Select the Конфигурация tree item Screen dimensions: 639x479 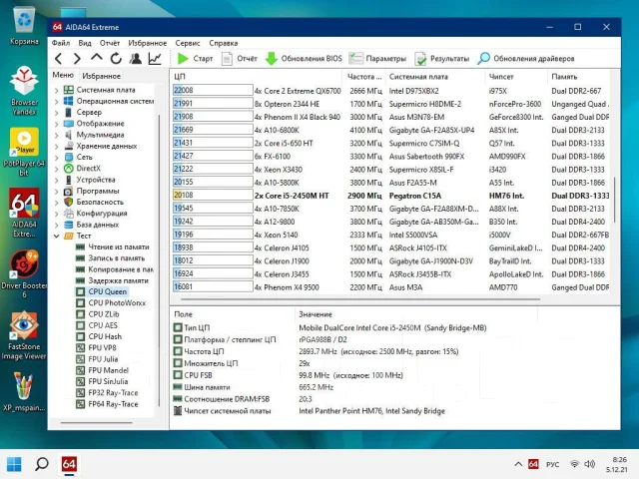click(102, 213)
